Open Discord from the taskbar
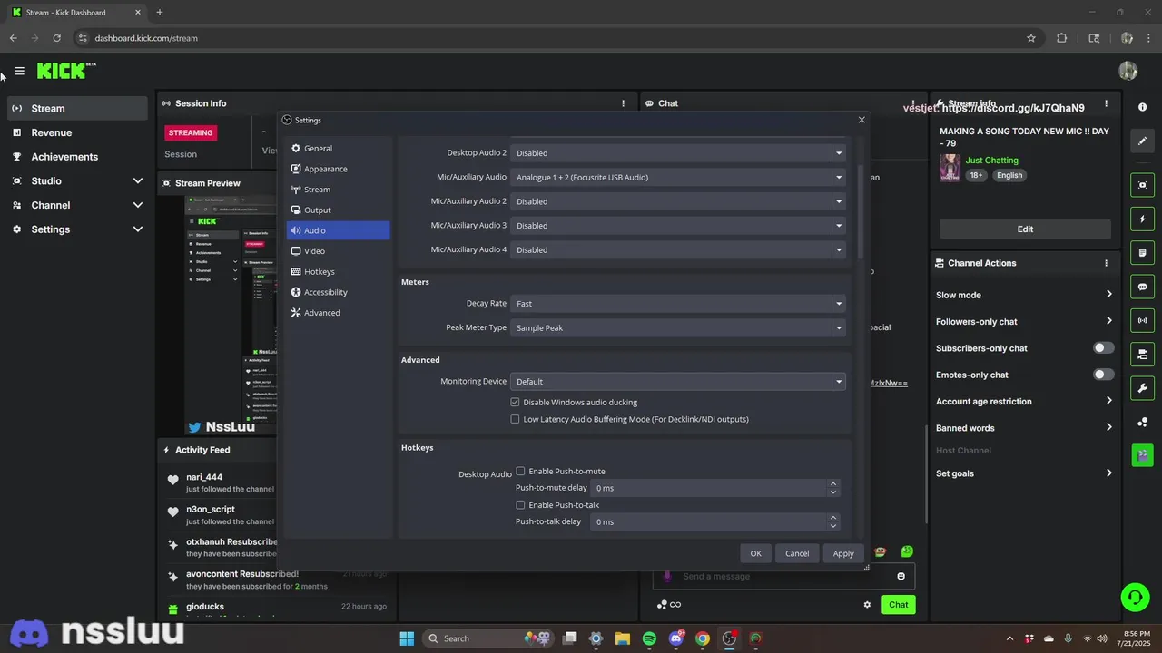Image resolution: width=1162 pixels, height=653 pixels. click(675, 638)
